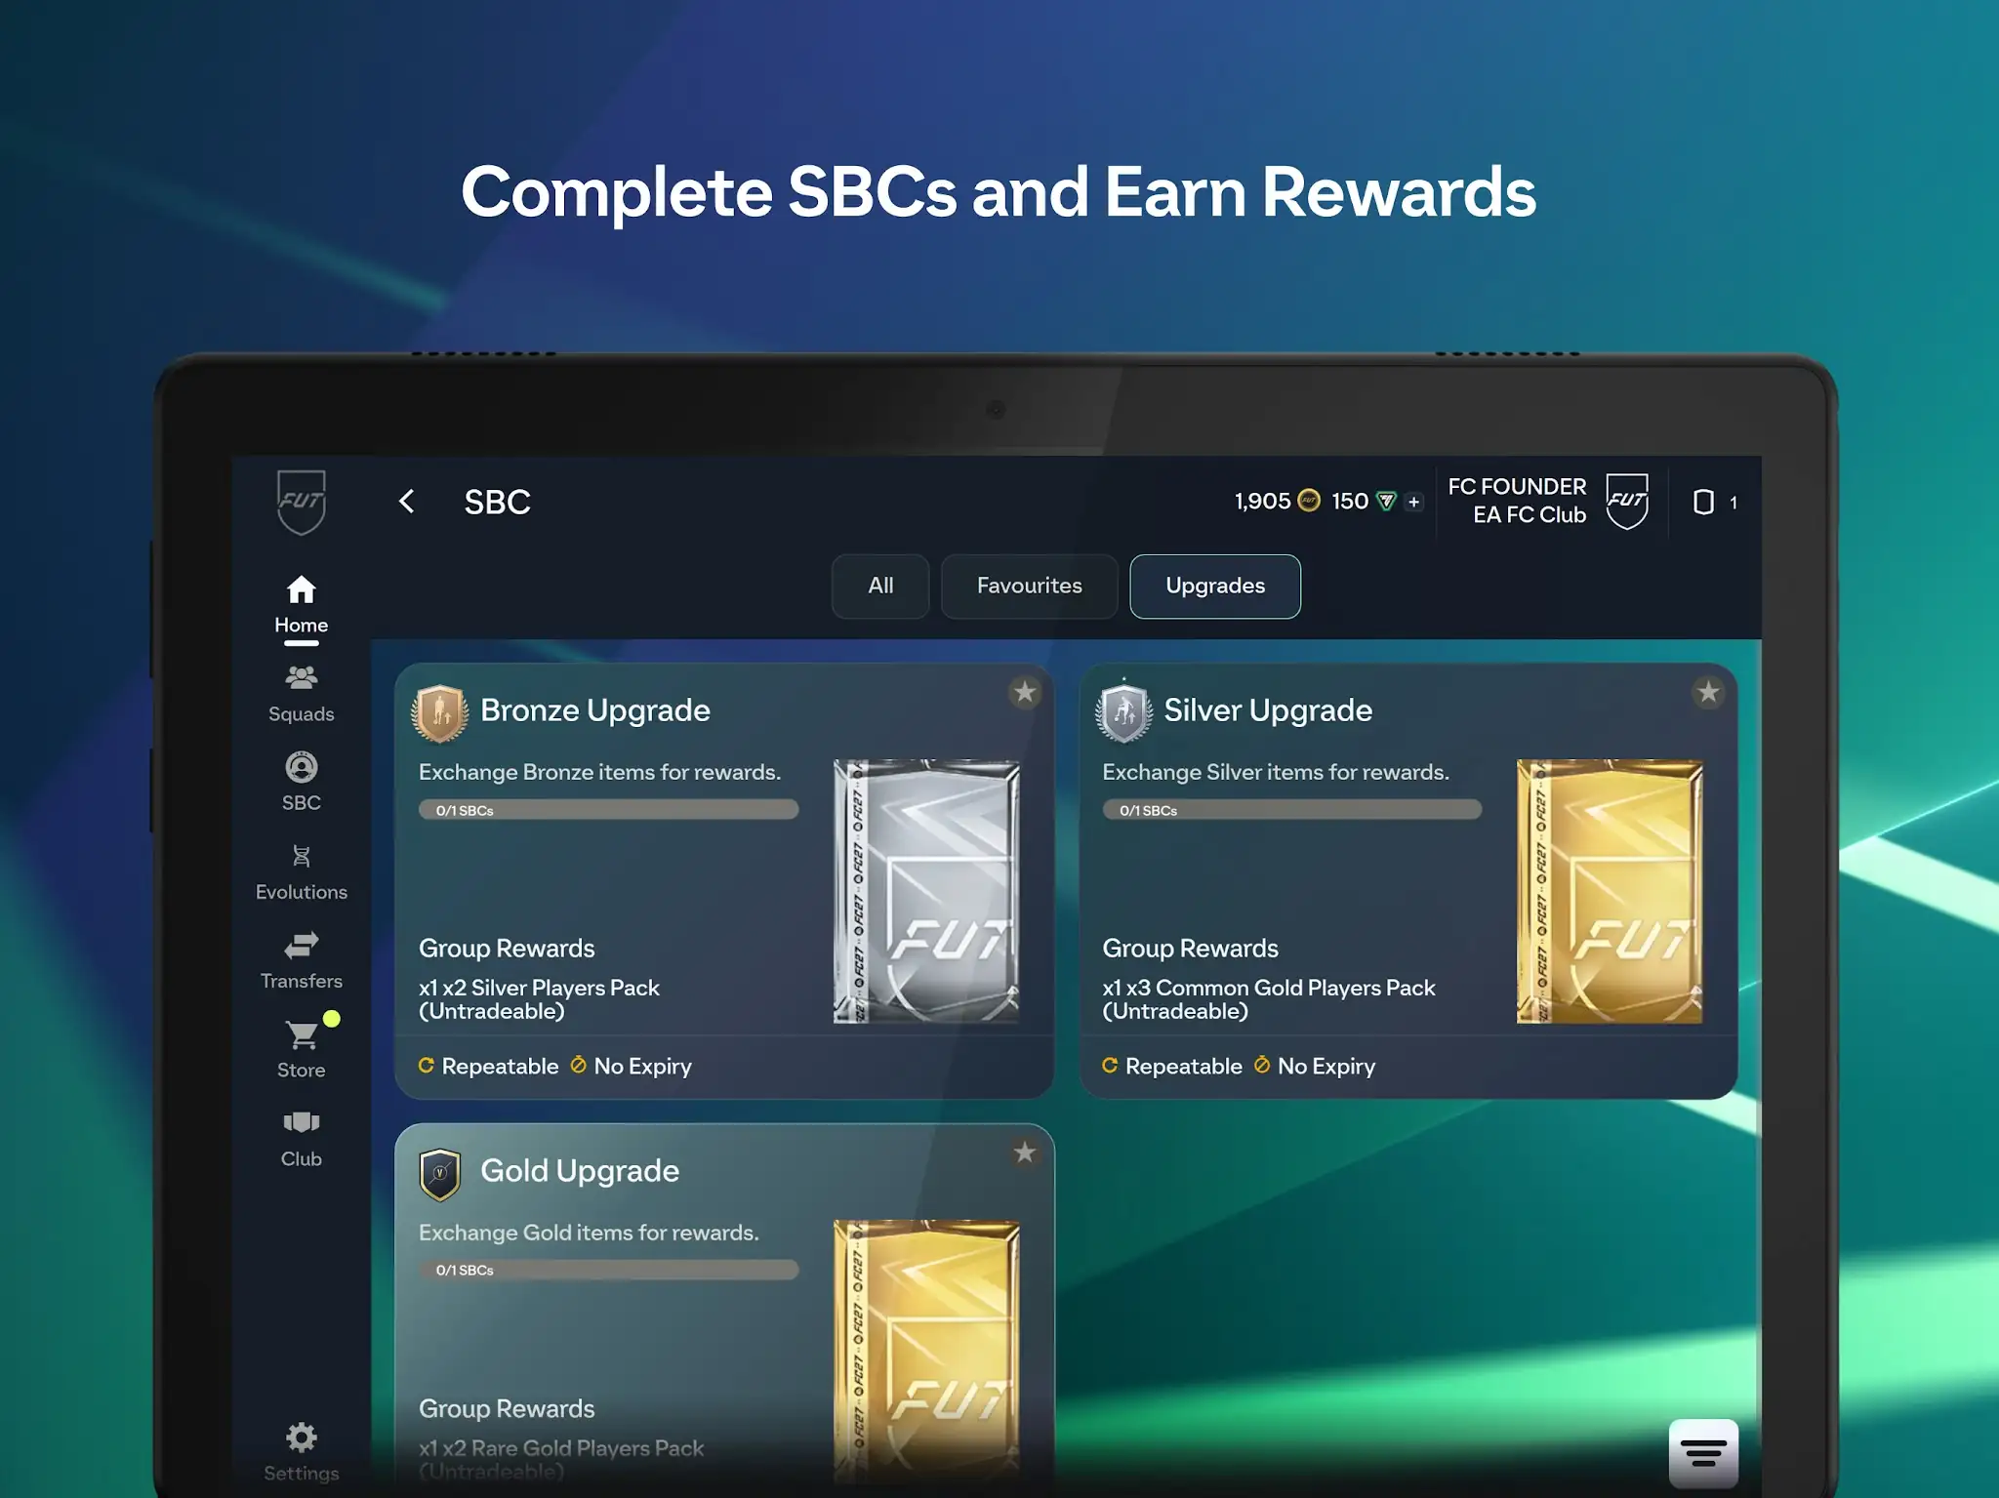This screenshot has height=1498, width=1999.
Task: Open the unassigned items card icon
Action: tap(1703, 502)
